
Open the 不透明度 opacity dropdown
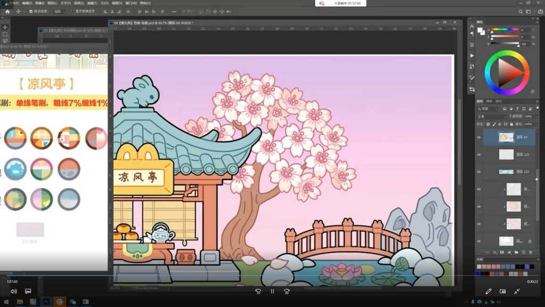pos(536,116)
